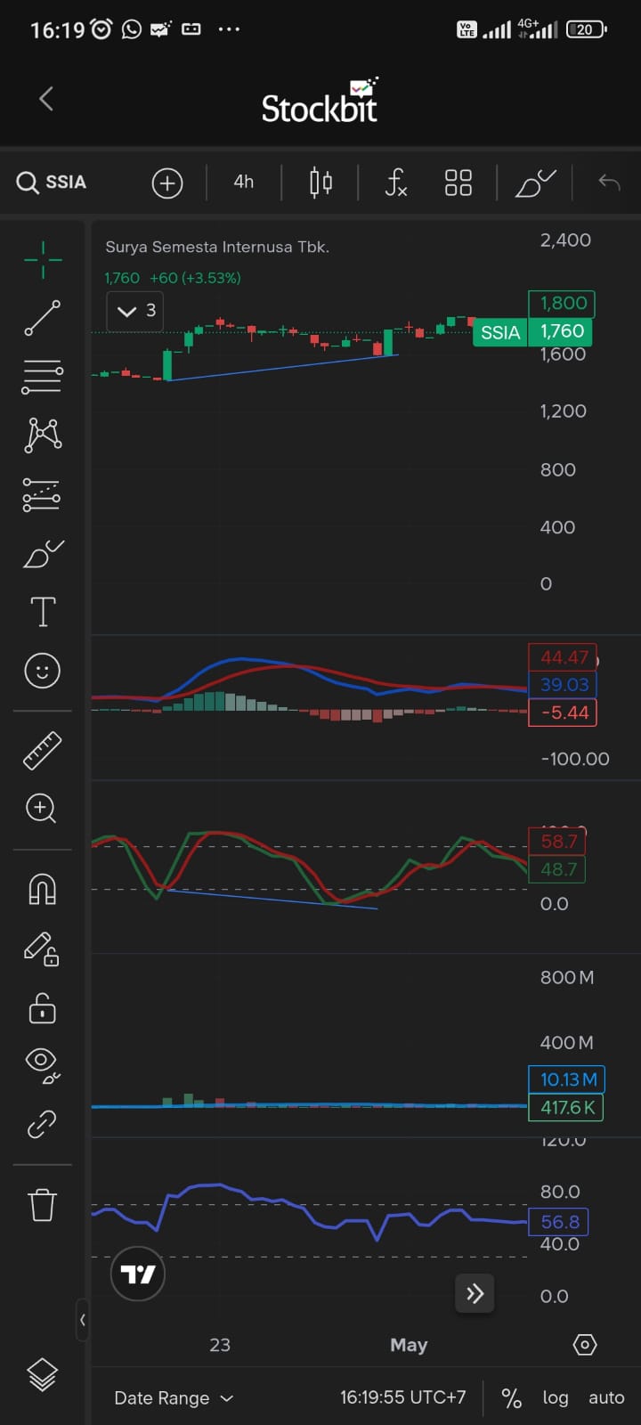
Task: Select the ruler measure tool
Action: 43,750
